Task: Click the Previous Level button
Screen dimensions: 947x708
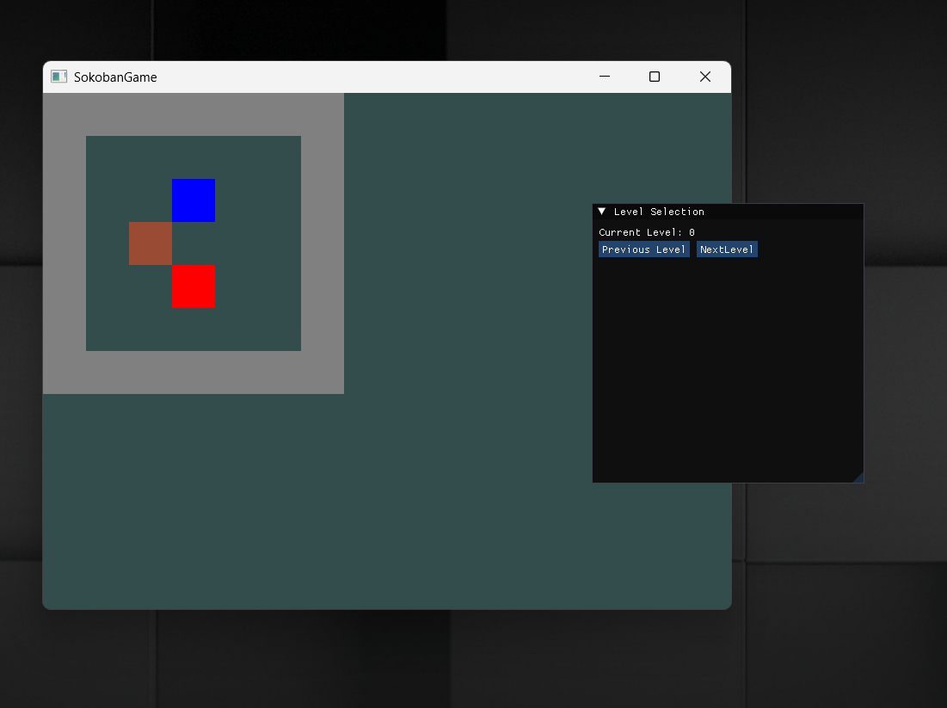Action: 644,249
